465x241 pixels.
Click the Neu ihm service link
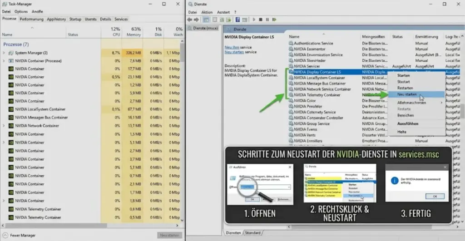pos(232,47)
